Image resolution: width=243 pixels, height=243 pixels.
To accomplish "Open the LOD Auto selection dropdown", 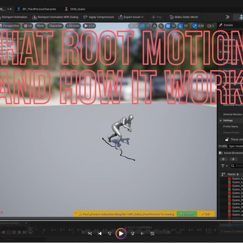I will [x=73, y=26].
